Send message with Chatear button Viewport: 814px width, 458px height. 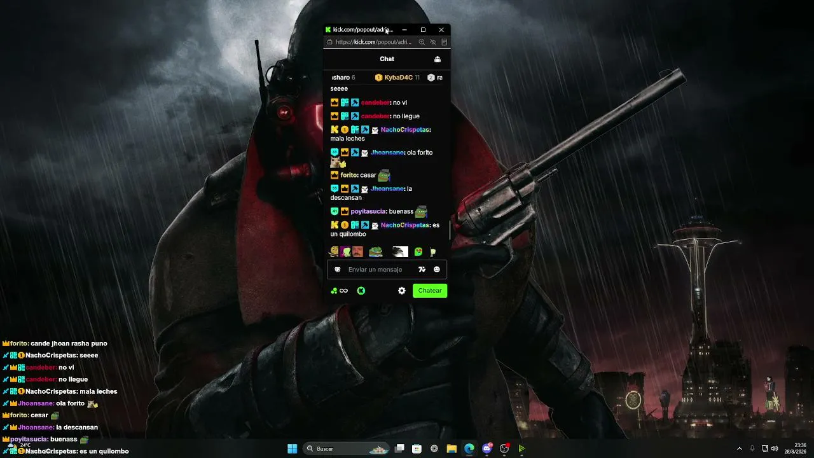point(430,291)
